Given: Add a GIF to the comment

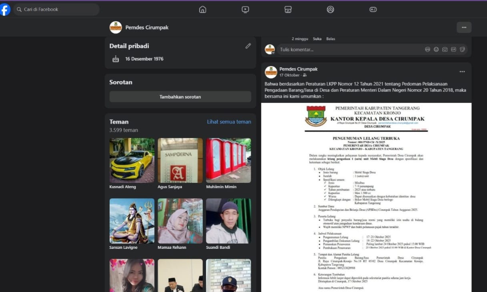Looking at the screenshot, I should click(453, 50).
